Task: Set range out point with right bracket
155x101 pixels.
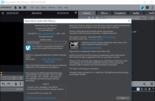Action: point(21,78)
